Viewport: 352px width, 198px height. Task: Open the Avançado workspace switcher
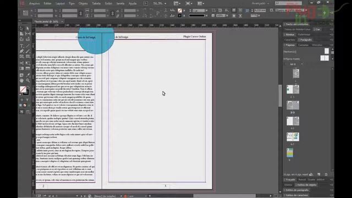[260, 3]
